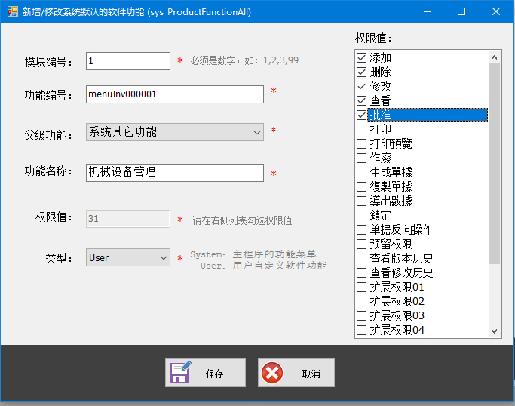Screen dimensions: 515x406
Task: Click the floppy disk icon on 保存
Action: click(180, 373)
